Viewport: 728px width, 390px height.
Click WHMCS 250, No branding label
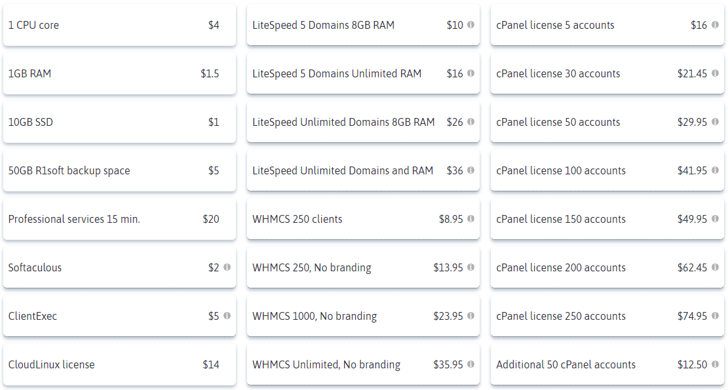click(311, 268)
